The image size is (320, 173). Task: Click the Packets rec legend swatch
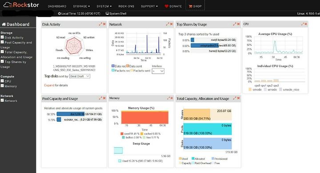point(113,70)
